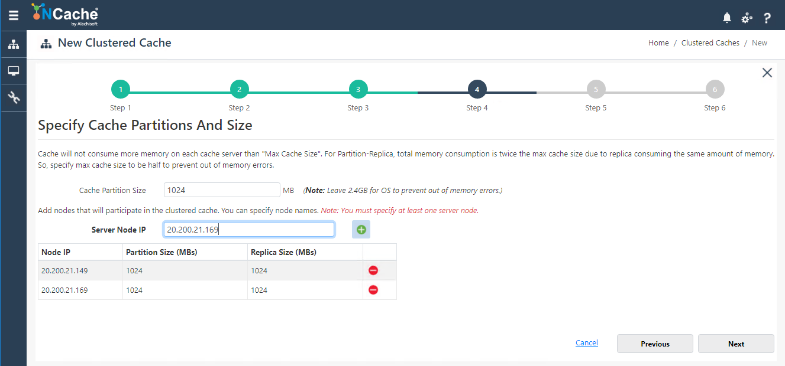Open the help question mark

pyautogui.click(x=767, y=18)
